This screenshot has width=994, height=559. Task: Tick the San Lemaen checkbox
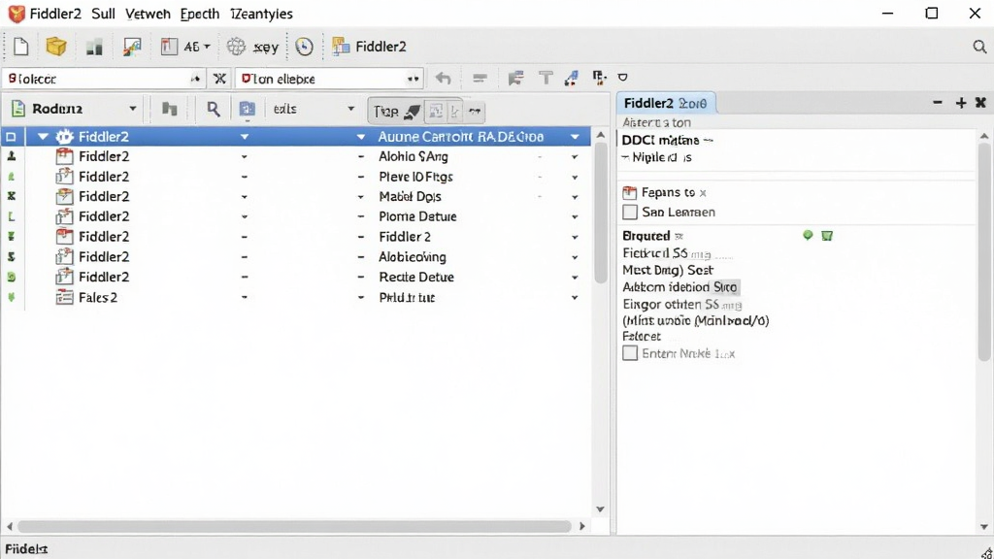point(629,212)
